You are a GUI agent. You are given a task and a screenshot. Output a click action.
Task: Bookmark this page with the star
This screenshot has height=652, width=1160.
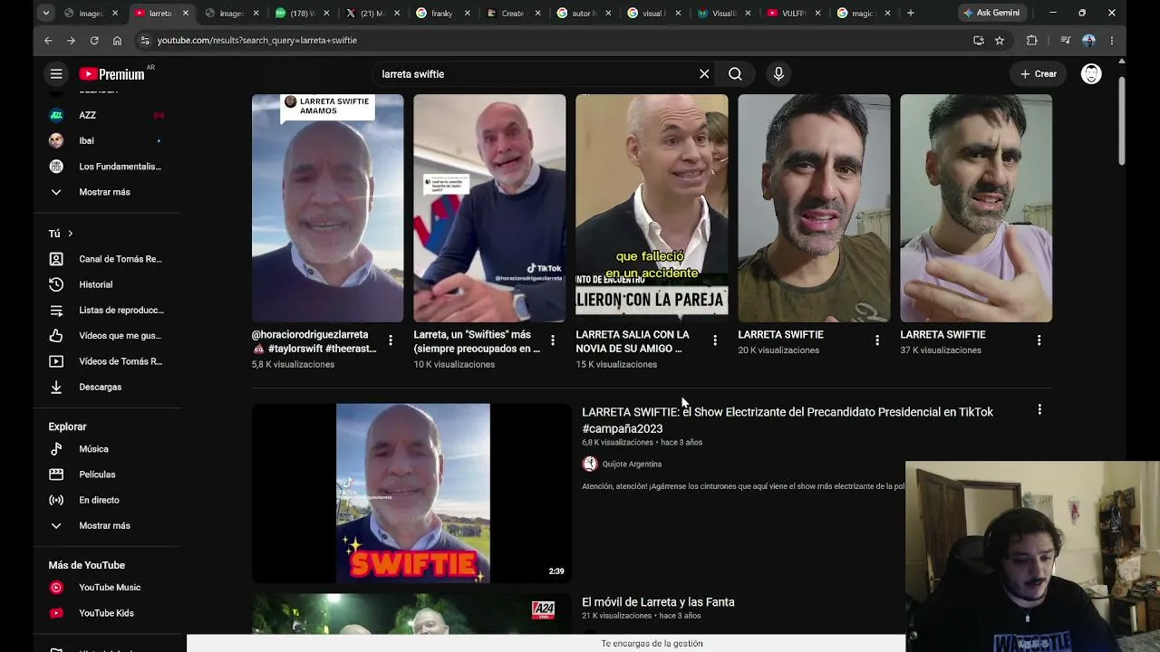(x=1000, y=40)
